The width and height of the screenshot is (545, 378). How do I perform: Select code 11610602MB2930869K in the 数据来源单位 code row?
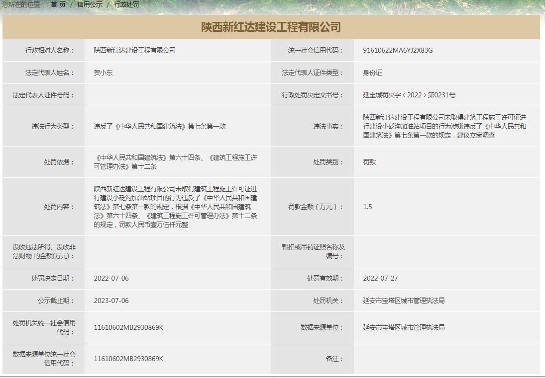click(128, 359)
